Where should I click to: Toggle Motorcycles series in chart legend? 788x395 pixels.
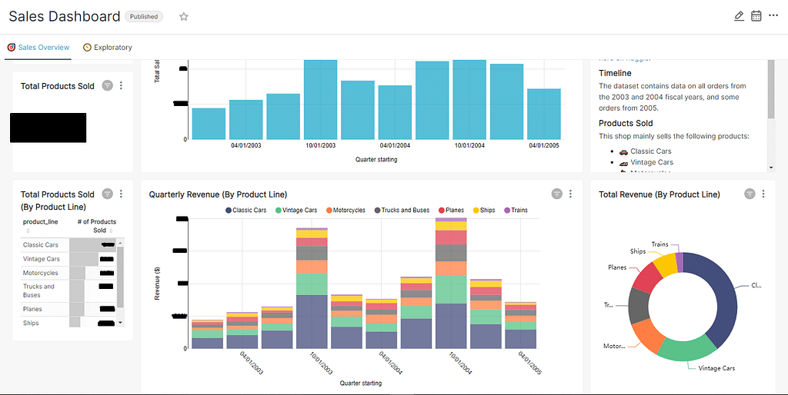[345, 210]
